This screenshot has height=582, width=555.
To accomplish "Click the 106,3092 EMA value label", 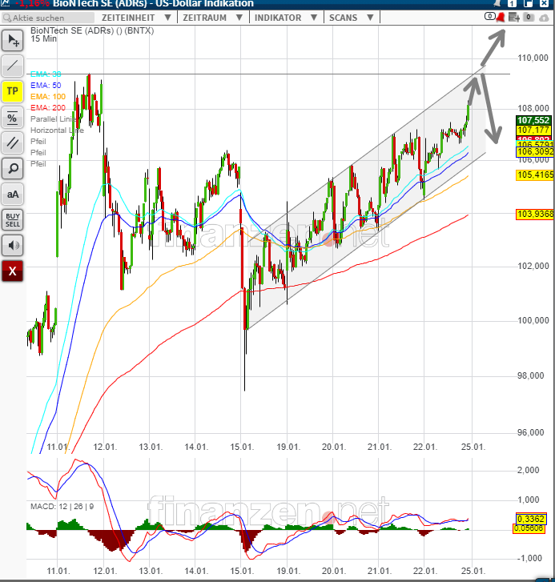I will pyautogui.click(x=535, y=152).
